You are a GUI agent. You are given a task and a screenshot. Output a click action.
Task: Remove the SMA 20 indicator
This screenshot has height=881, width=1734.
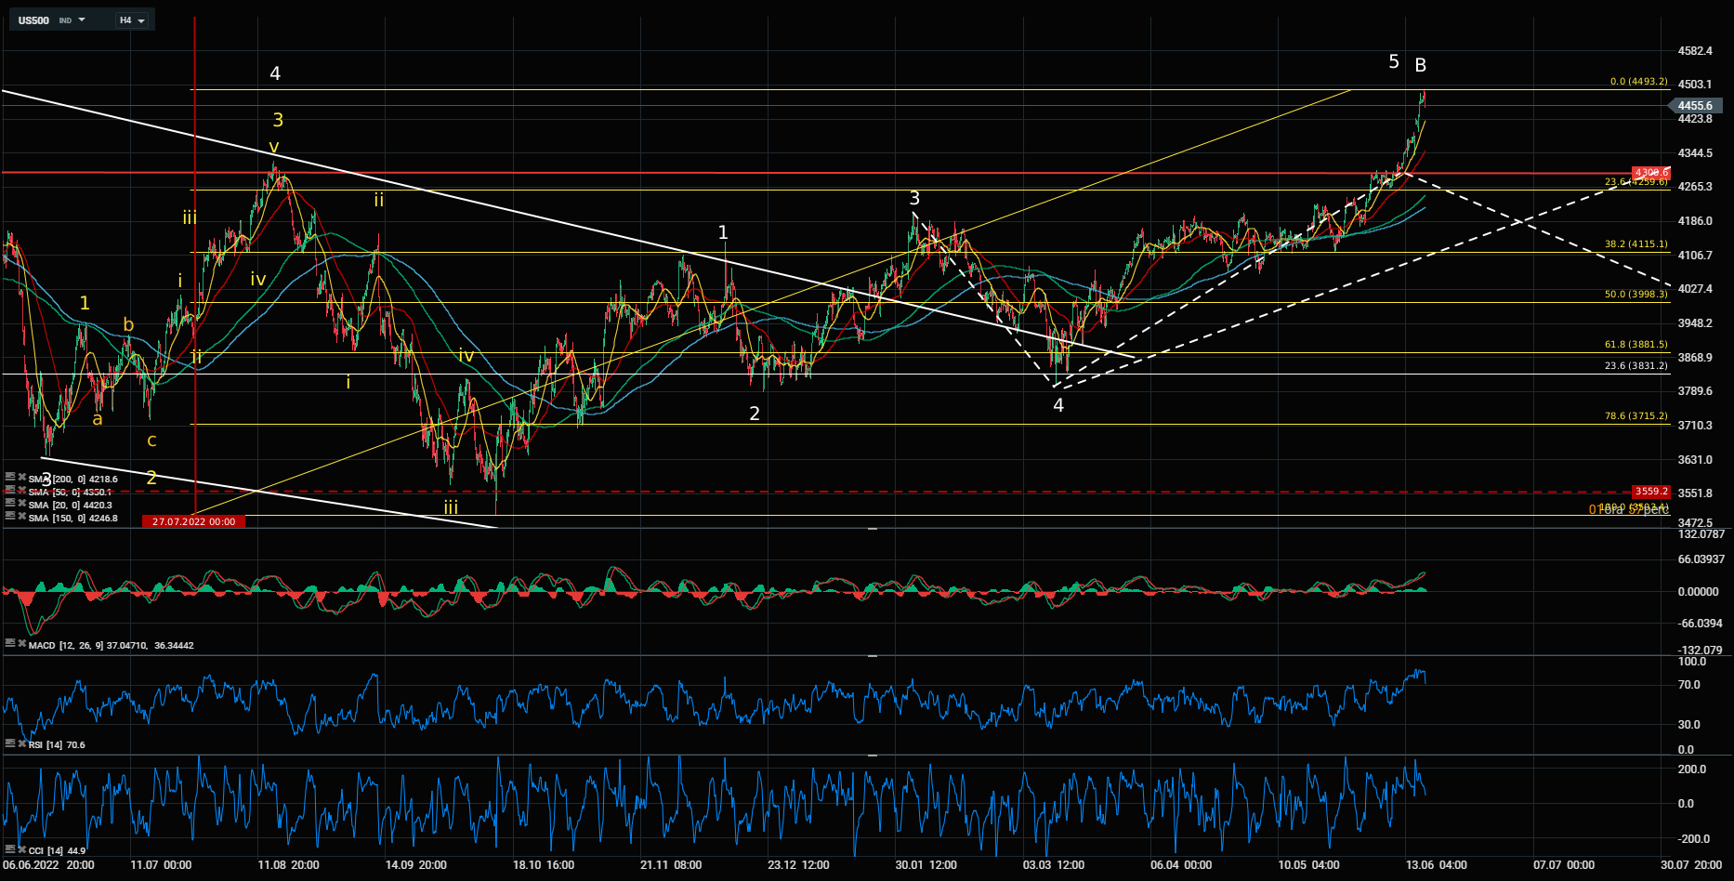(x=21, y=504)
